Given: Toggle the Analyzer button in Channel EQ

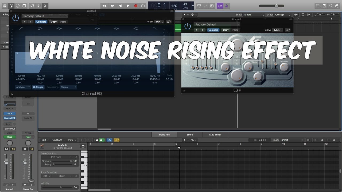Looking at the screenshot, I should point(23,87).
